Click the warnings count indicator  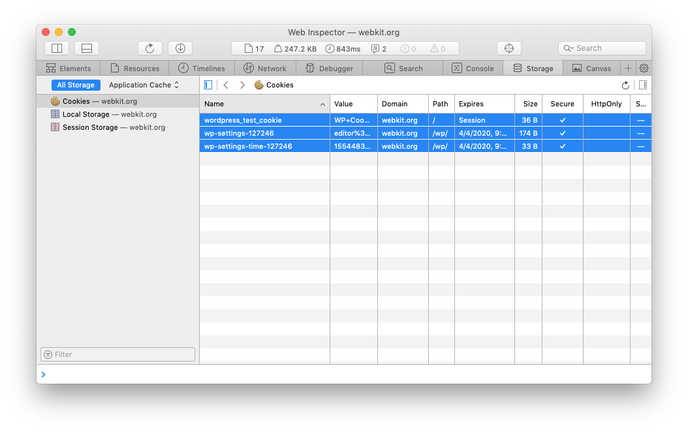[437, 49]
